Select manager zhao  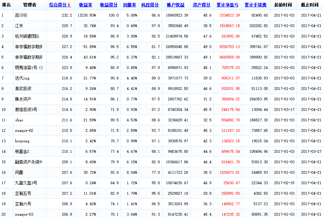click(x=19, y=120)
